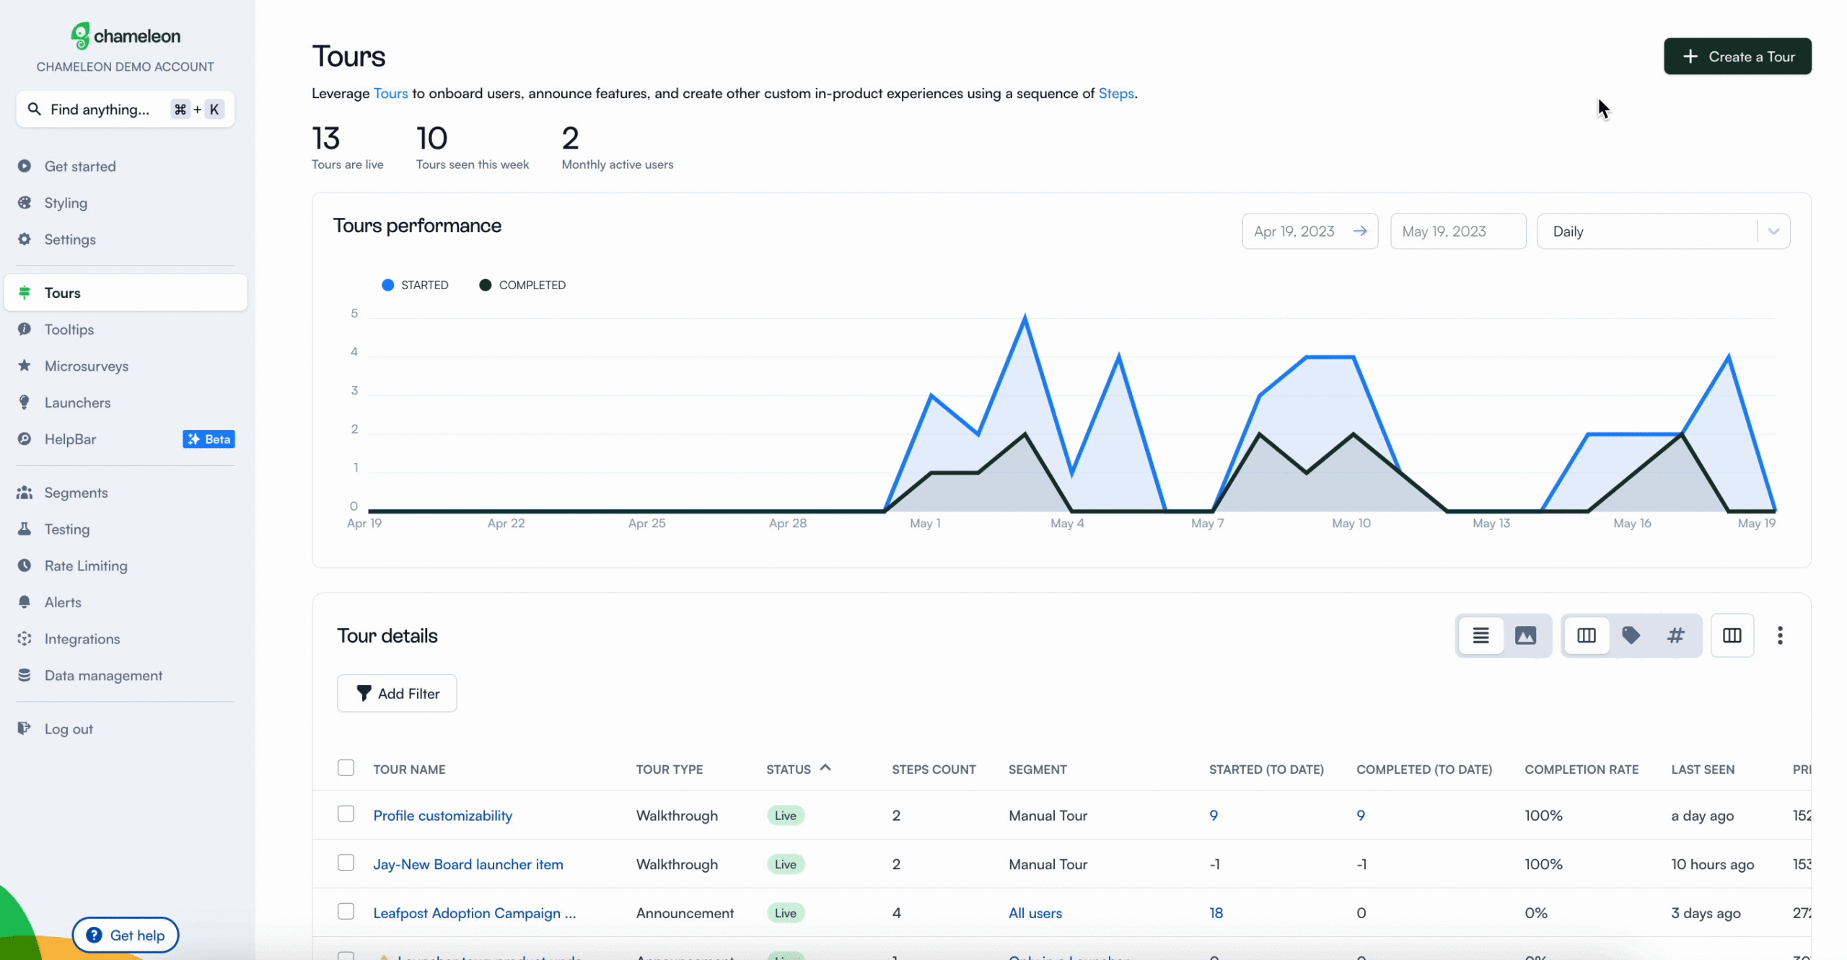Click the Chameleon logo
The width and height of the screenshot is (1847, 960).
pyautogui.click(x=126, y=35)
